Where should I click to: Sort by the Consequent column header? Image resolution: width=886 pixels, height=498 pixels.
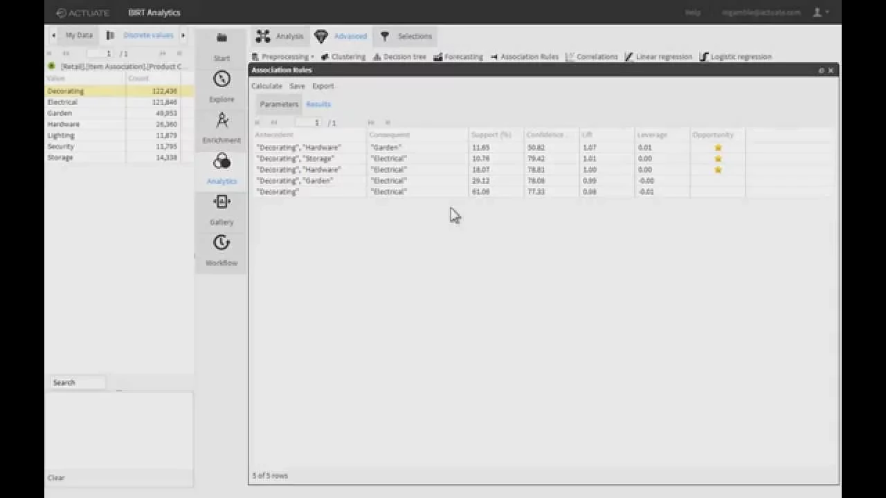point(417,134)
